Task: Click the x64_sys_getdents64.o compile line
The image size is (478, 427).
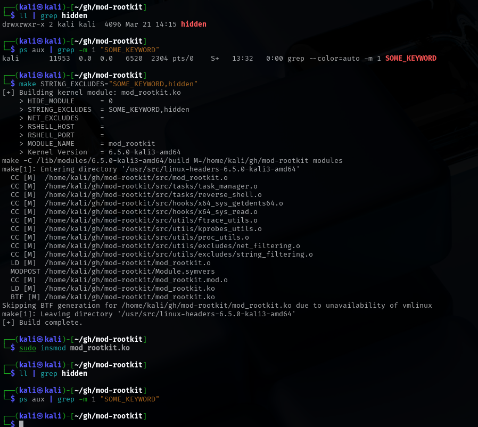Action: (147, 203)
